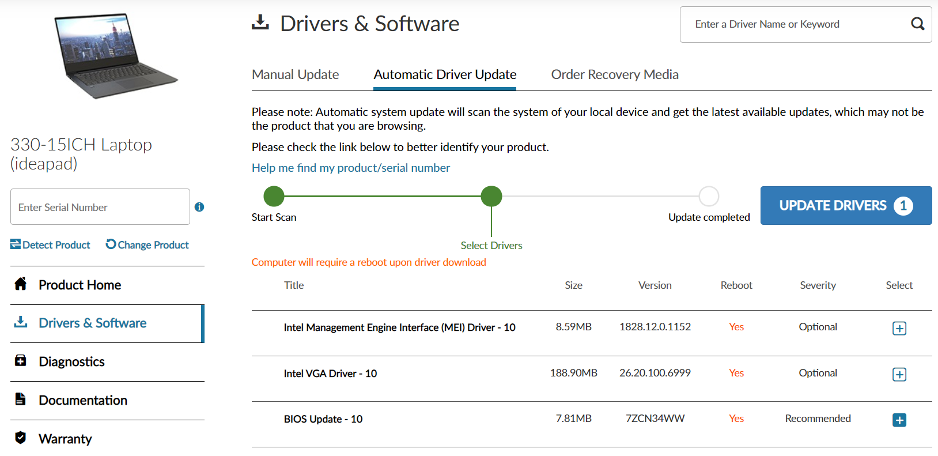Viewport: 938px width, 456px height.
Task: Click the download icon beside page heading
Action: tap(260, 22)
